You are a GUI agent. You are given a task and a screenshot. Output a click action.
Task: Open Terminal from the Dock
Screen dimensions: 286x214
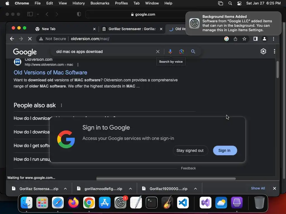tap(152, 203)
